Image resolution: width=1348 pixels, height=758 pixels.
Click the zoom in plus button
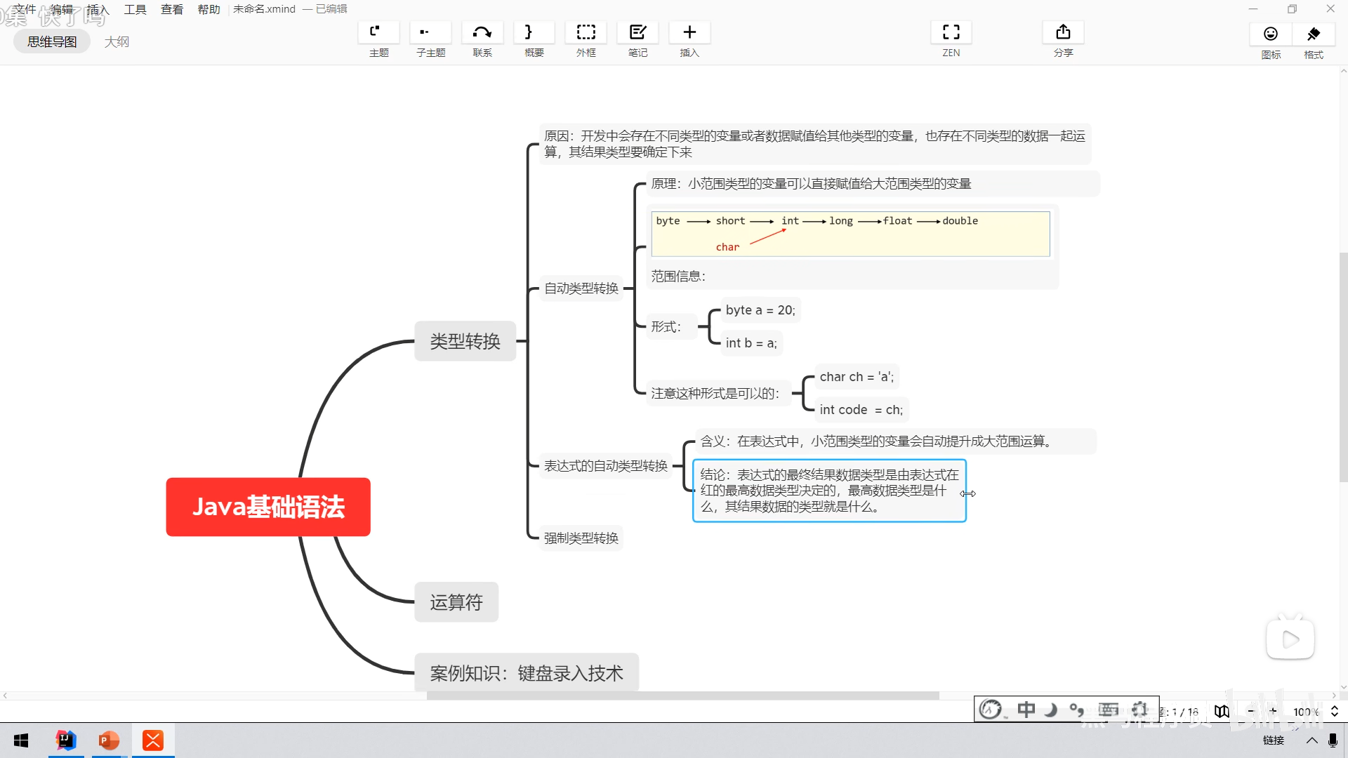click(x=1273, y=711)
